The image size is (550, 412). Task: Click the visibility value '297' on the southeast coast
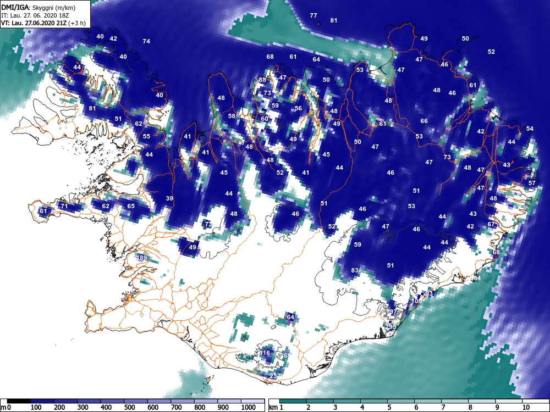(x=391, y=311)
